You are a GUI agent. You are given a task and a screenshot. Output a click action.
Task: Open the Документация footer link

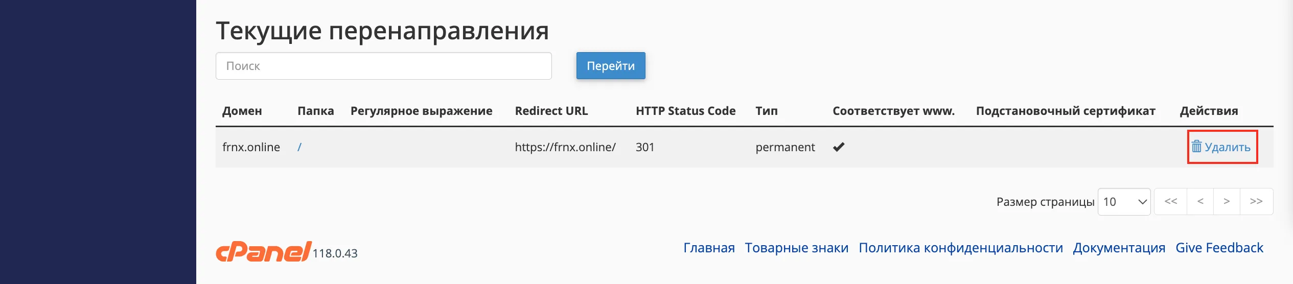click(x=1119, y=248)
